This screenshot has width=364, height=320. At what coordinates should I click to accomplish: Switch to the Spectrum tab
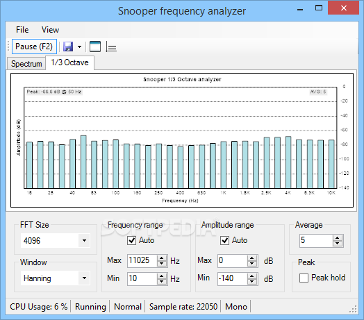26,63
